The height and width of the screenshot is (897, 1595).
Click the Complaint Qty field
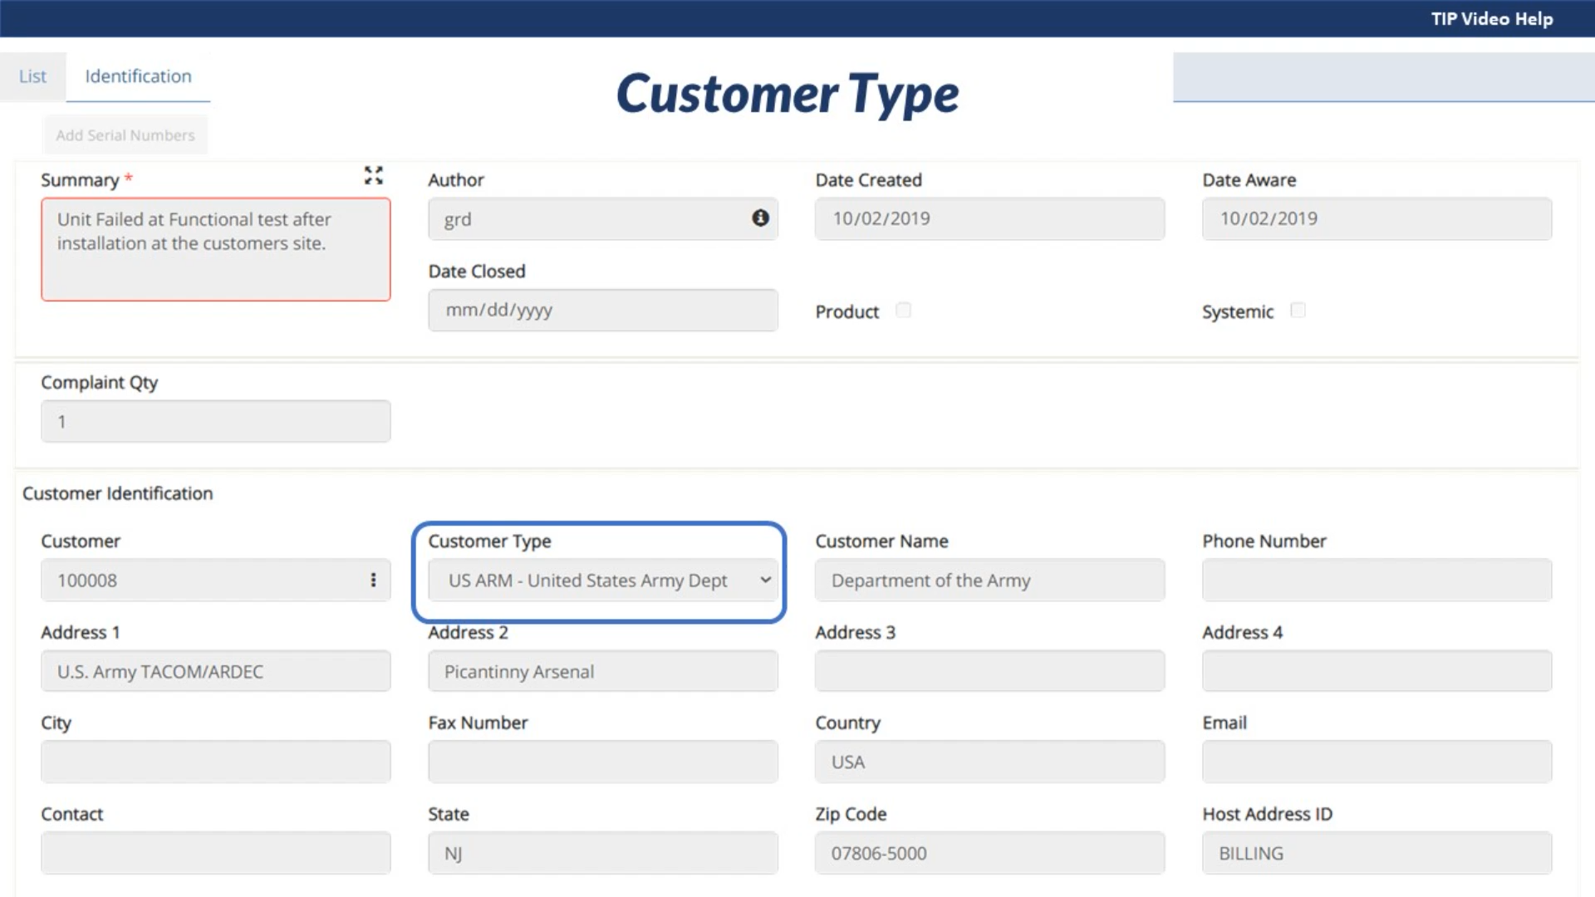(x=215, y=421)
